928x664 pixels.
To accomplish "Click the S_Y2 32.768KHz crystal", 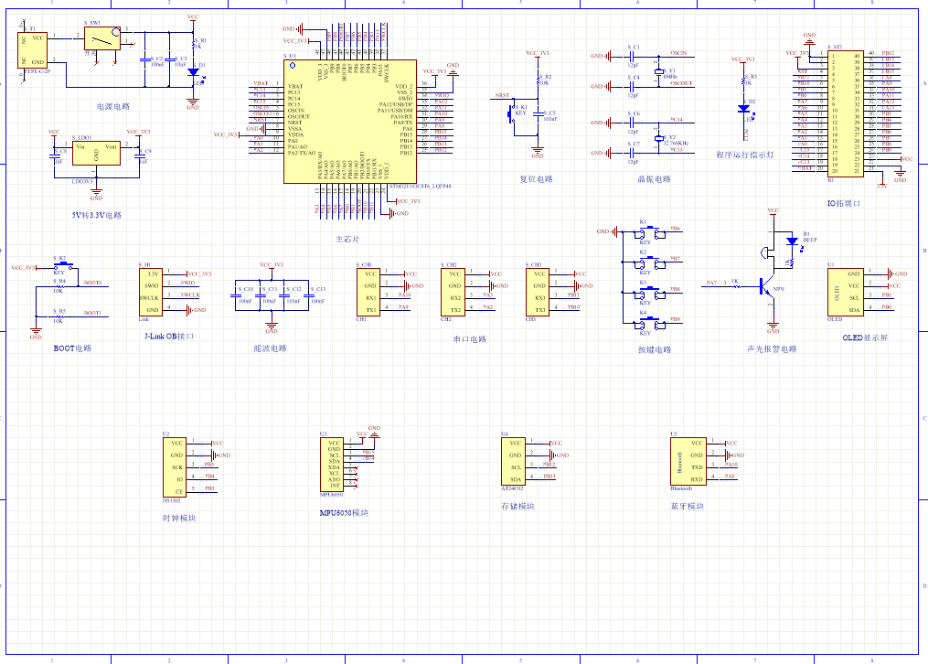I will pyautogui.click(x=658, y=134).
